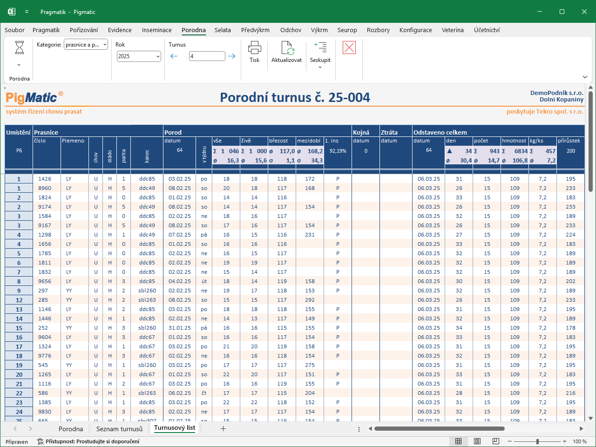Open the quick access toolbar customize arrow
Image resolution: width=596 pixels, height=447 pixels.
(27, 12)
